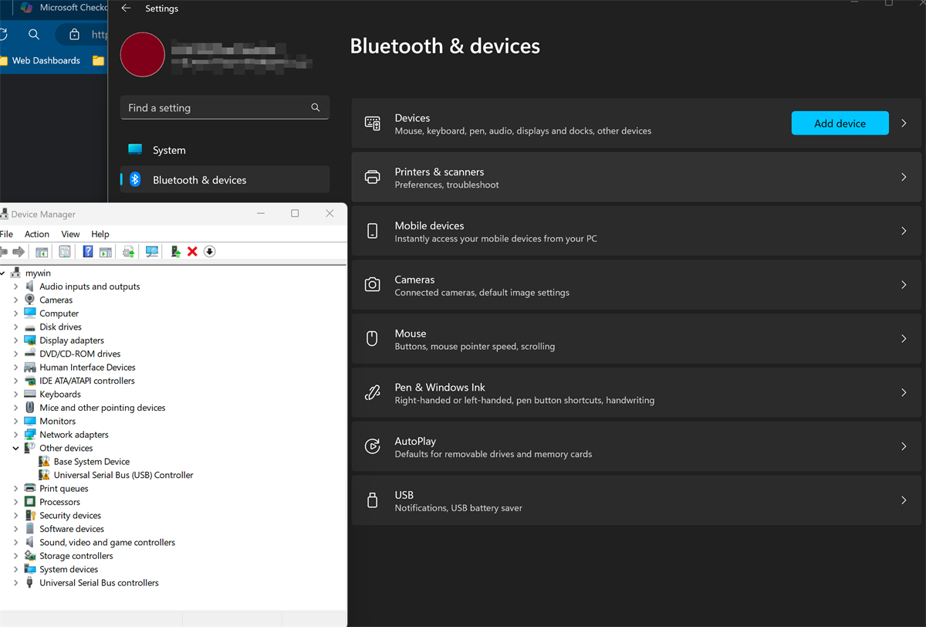
Task: Click the search magnifier in Find a setting
Action: 315,108
